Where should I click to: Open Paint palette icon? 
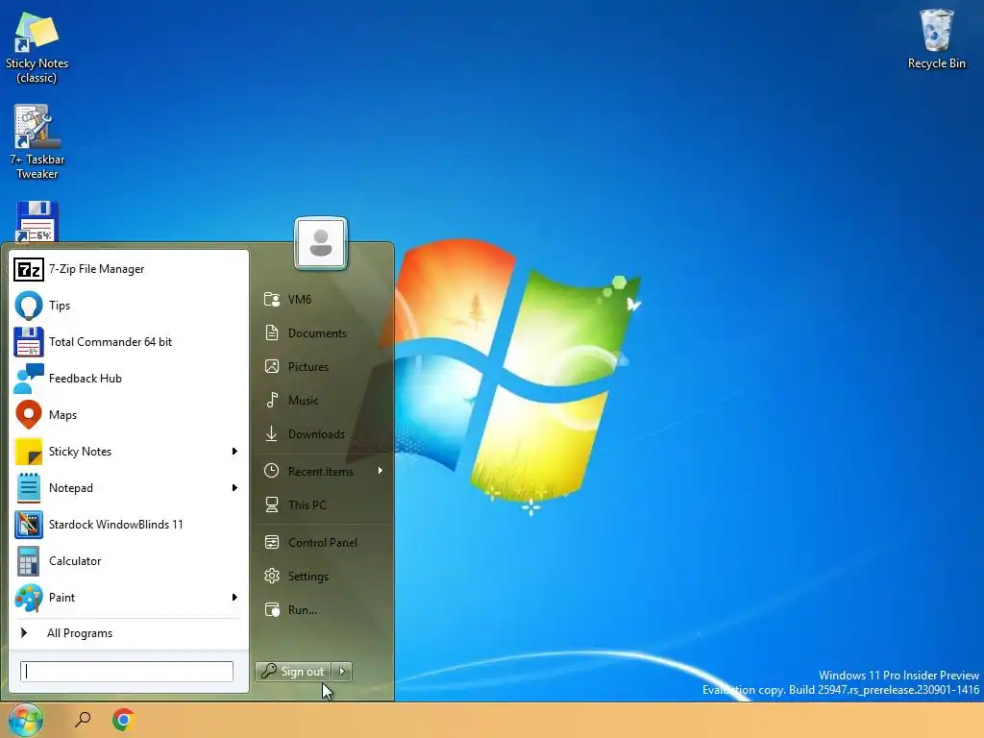[x=28, y=598]
